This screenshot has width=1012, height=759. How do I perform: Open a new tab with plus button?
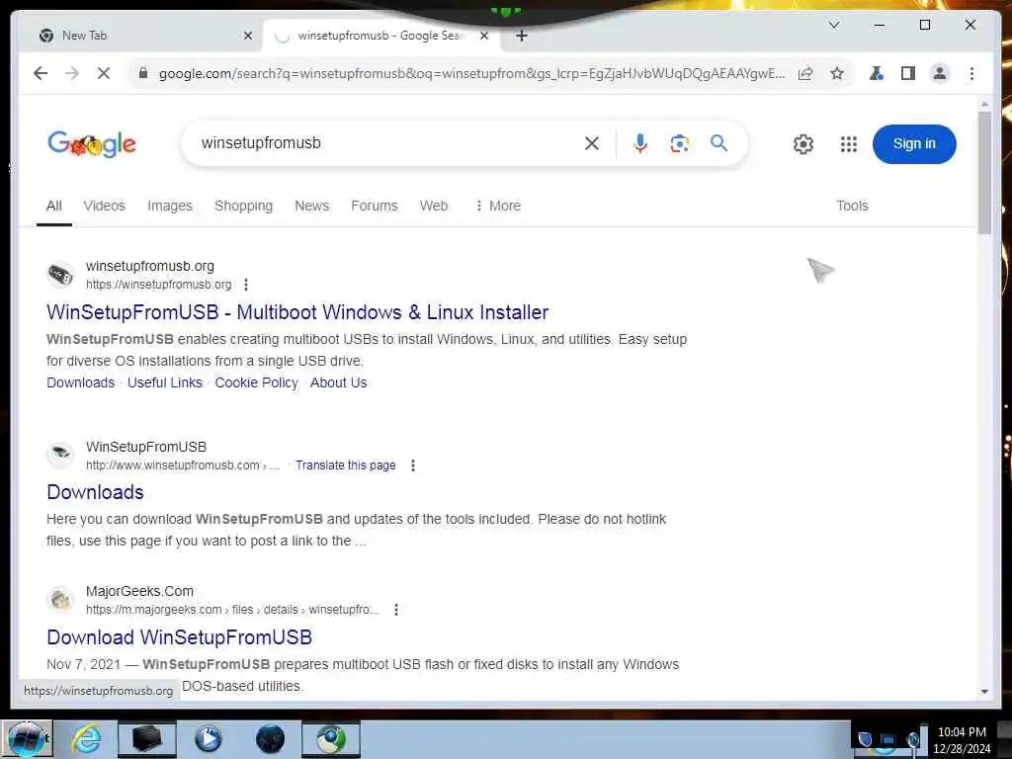click(522, 37)
